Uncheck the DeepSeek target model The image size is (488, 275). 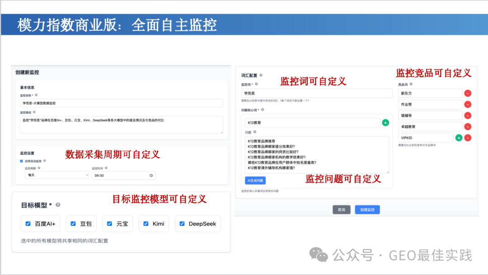182,223
